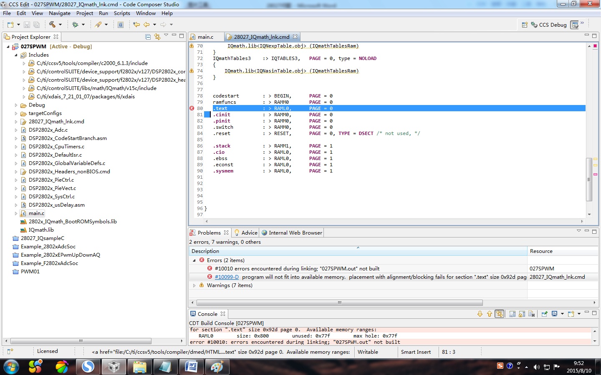Screen dimensions: 601x375
Task: Switch to the main.c editor tab
Action: 205,37
